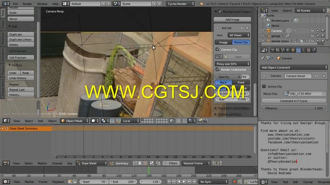
Task: Click the 3D View editor type icon
Action: click(x=6, y=121)
